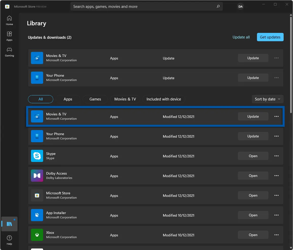Open more options for App Installer

coord(277,215)
